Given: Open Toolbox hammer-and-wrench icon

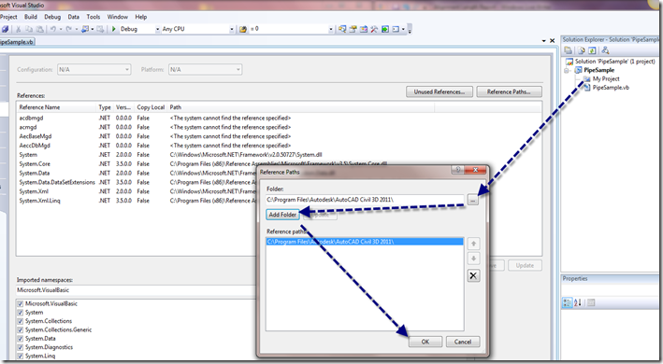Looking at the screenshot, I should pos(374,29).
